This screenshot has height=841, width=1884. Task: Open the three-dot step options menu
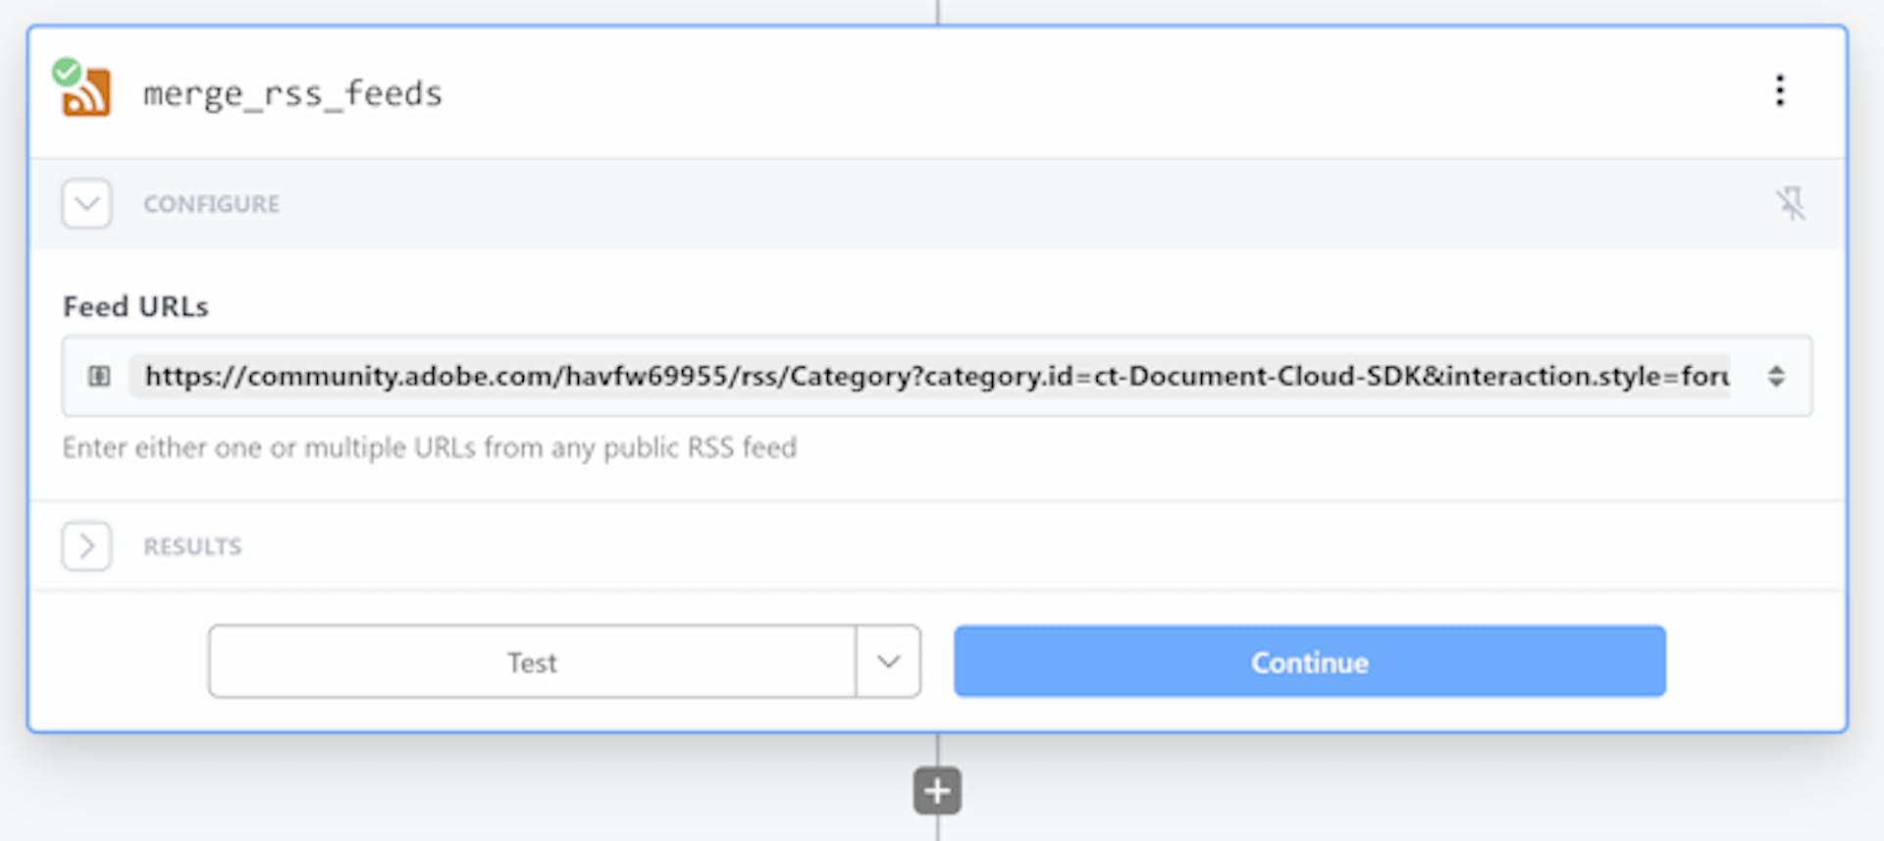coord(1779,91)
